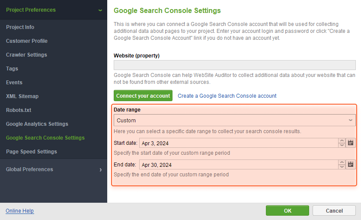
Task: Open calendar picker for End date
Action: (x=351, y=165)
